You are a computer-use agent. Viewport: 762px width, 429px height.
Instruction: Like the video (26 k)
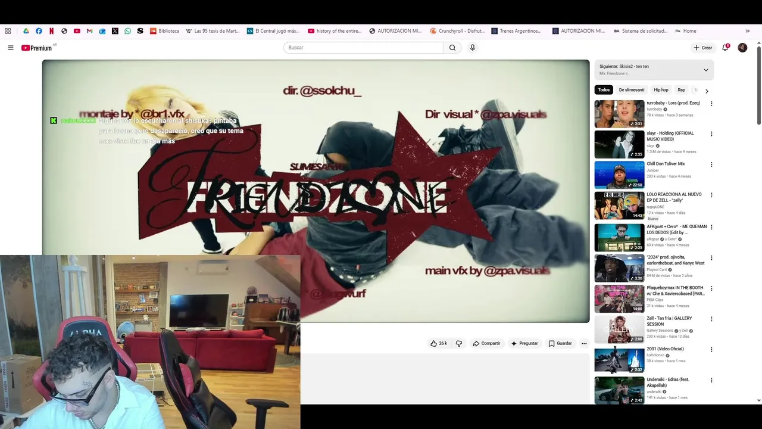439,343
